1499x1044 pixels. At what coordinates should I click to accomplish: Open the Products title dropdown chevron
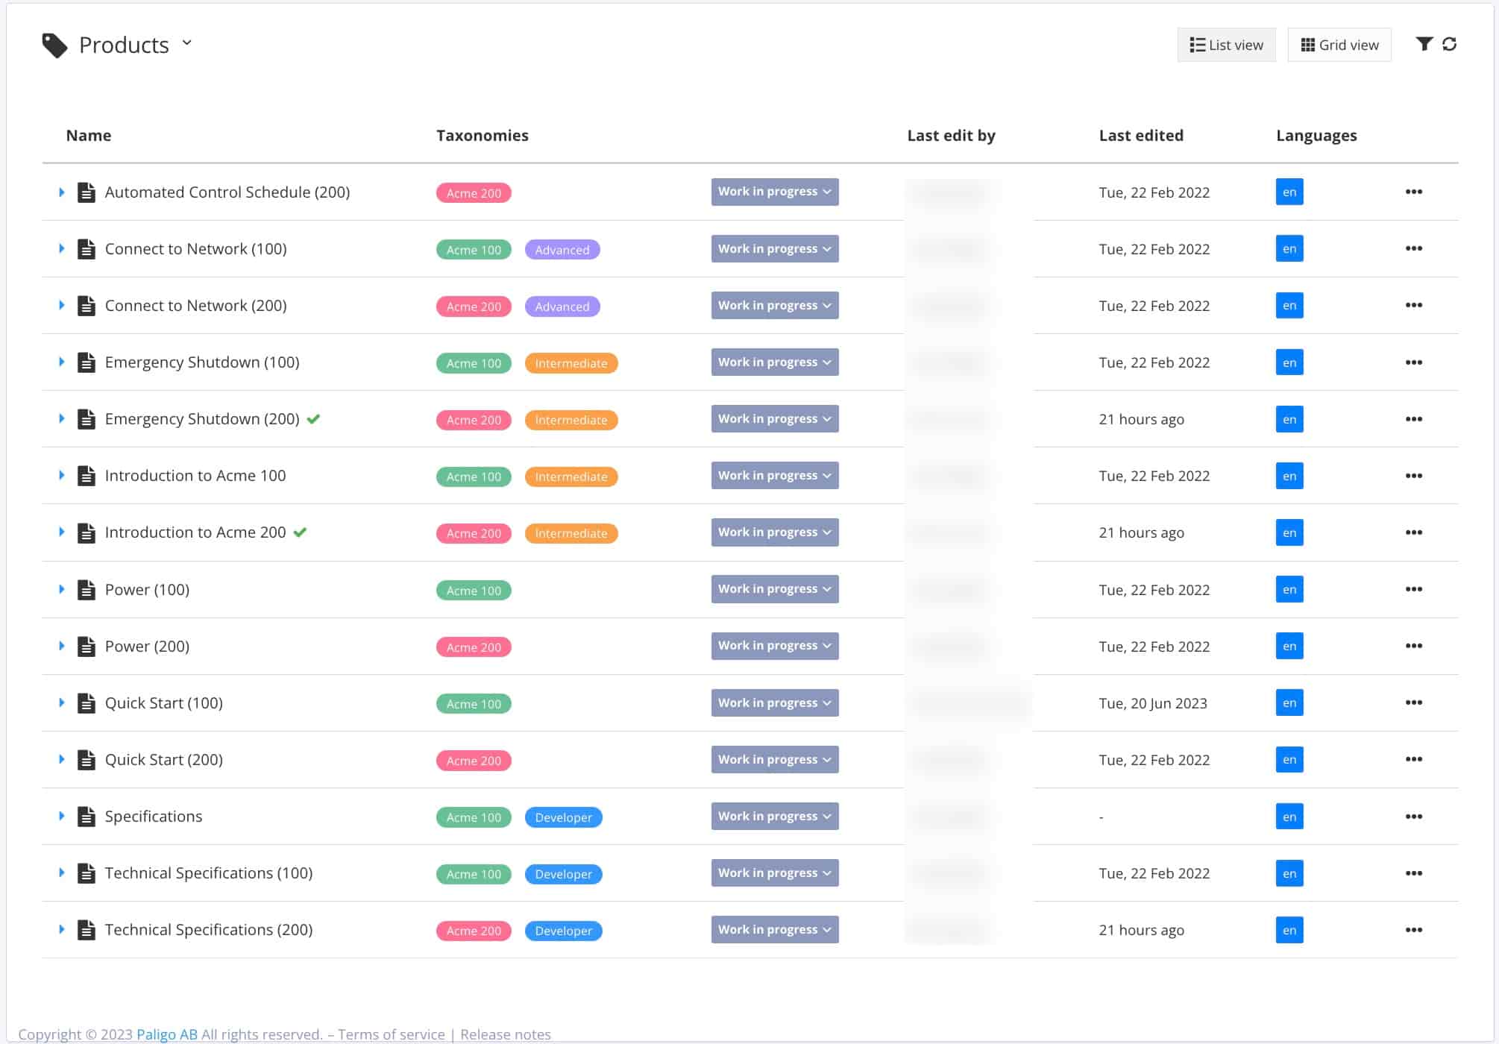click(187, 43)
